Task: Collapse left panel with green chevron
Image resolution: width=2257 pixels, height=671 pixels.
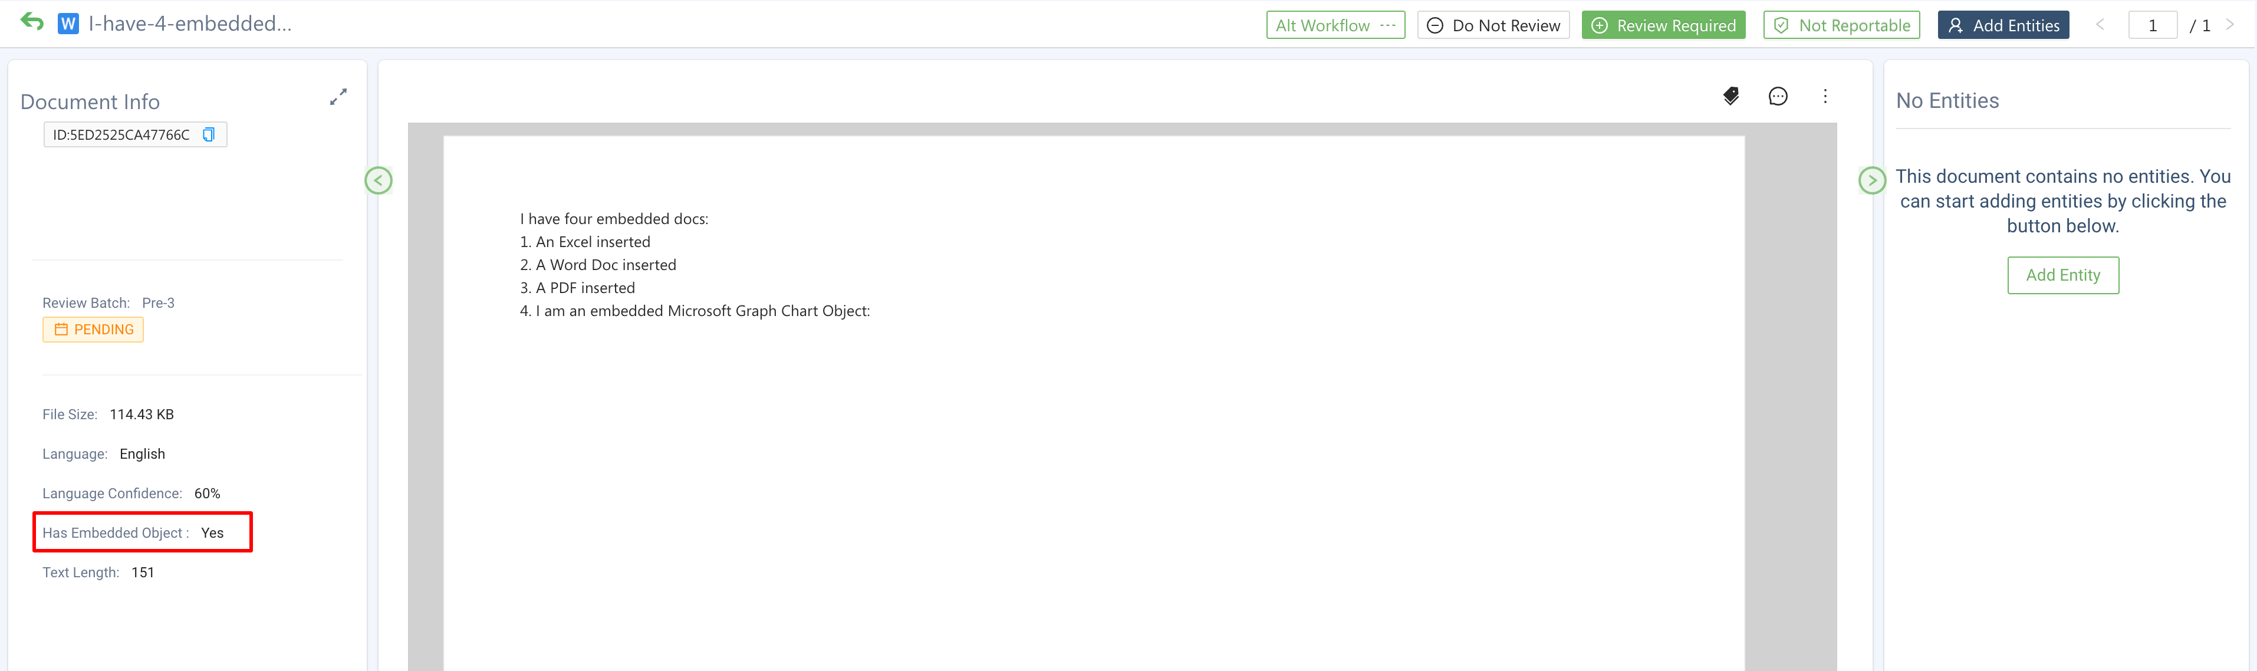Action: pyautogui.click(x=379, y=180)
